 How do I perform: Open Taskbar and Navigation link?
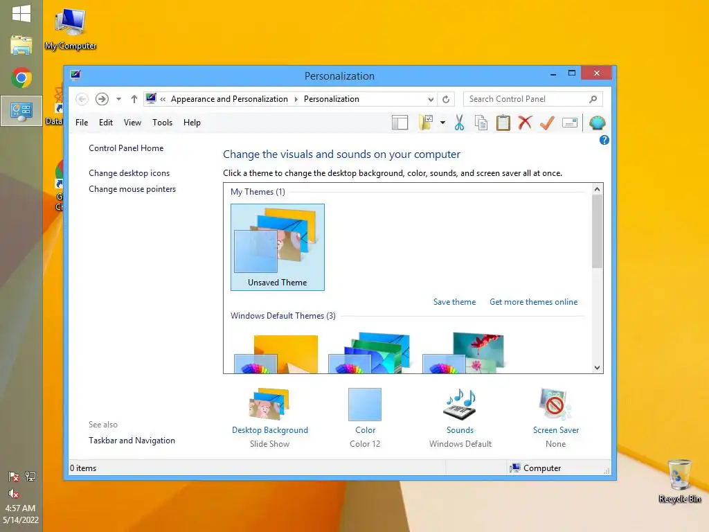click(132, 440)
